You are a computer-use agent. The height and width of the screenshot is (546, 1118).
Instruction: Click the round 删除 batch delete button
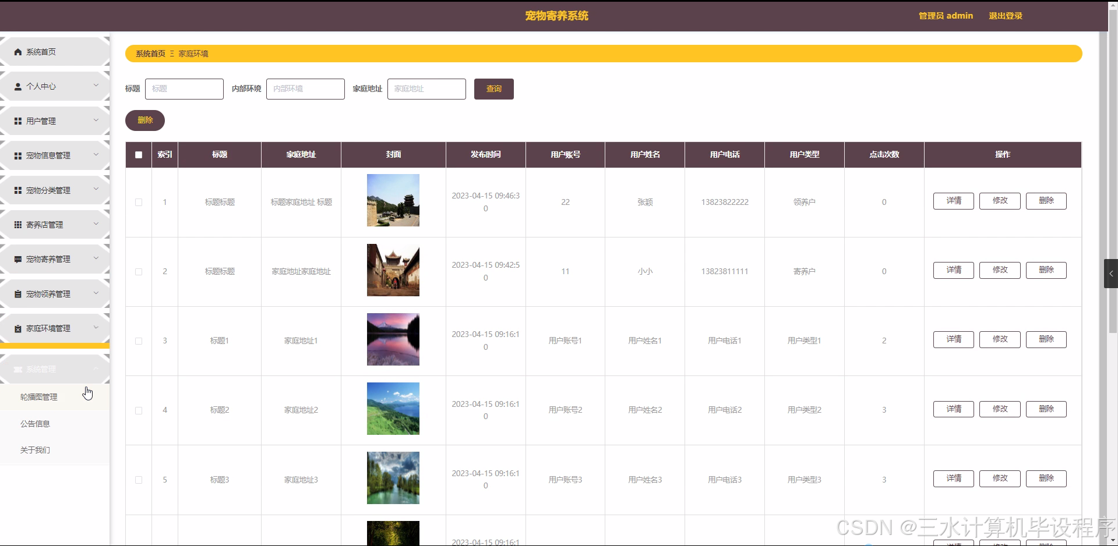click(x=145, y=120)
